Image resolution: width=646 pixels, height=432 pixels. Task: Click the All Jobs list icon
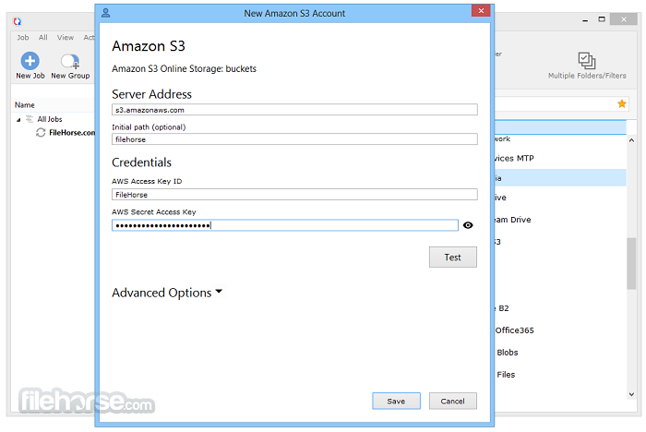click(30, 119)
